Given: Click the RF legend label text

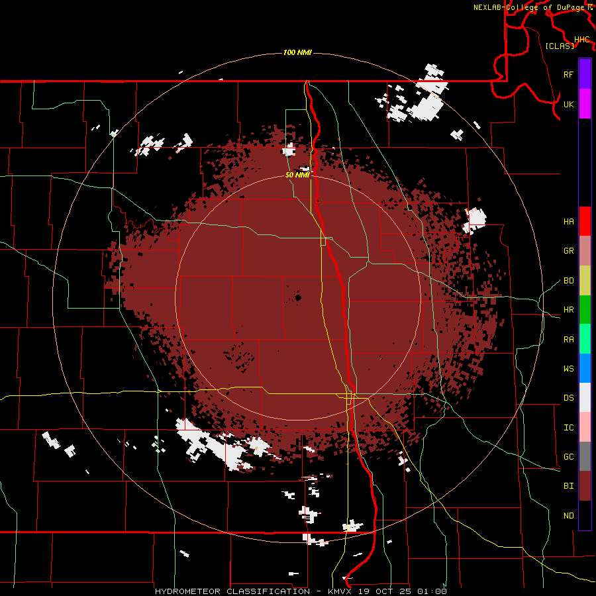Looking at the screenshot, I should click(568, 74).
